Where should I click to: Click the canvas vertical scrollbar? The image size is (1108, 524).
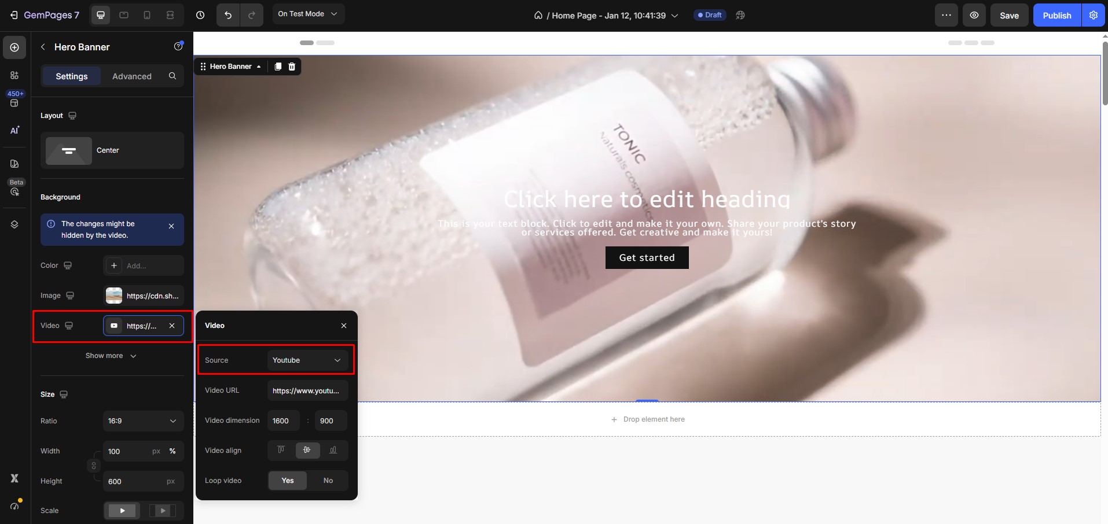1105,73
